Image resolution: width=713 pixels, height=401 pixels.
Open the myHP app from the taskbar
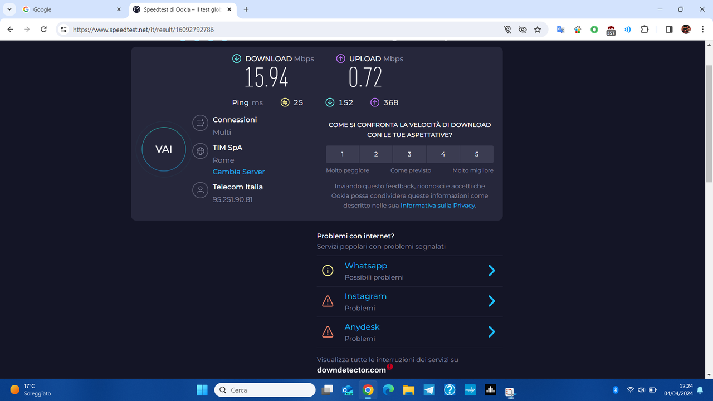click(470, 390)
